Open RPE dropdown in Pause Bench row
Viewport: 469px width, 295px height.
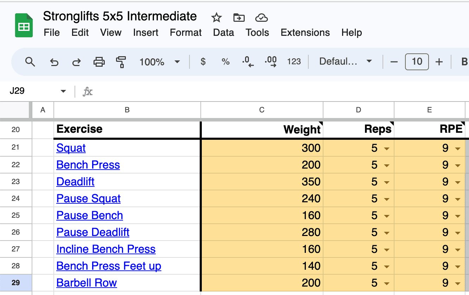click(458, 216)
